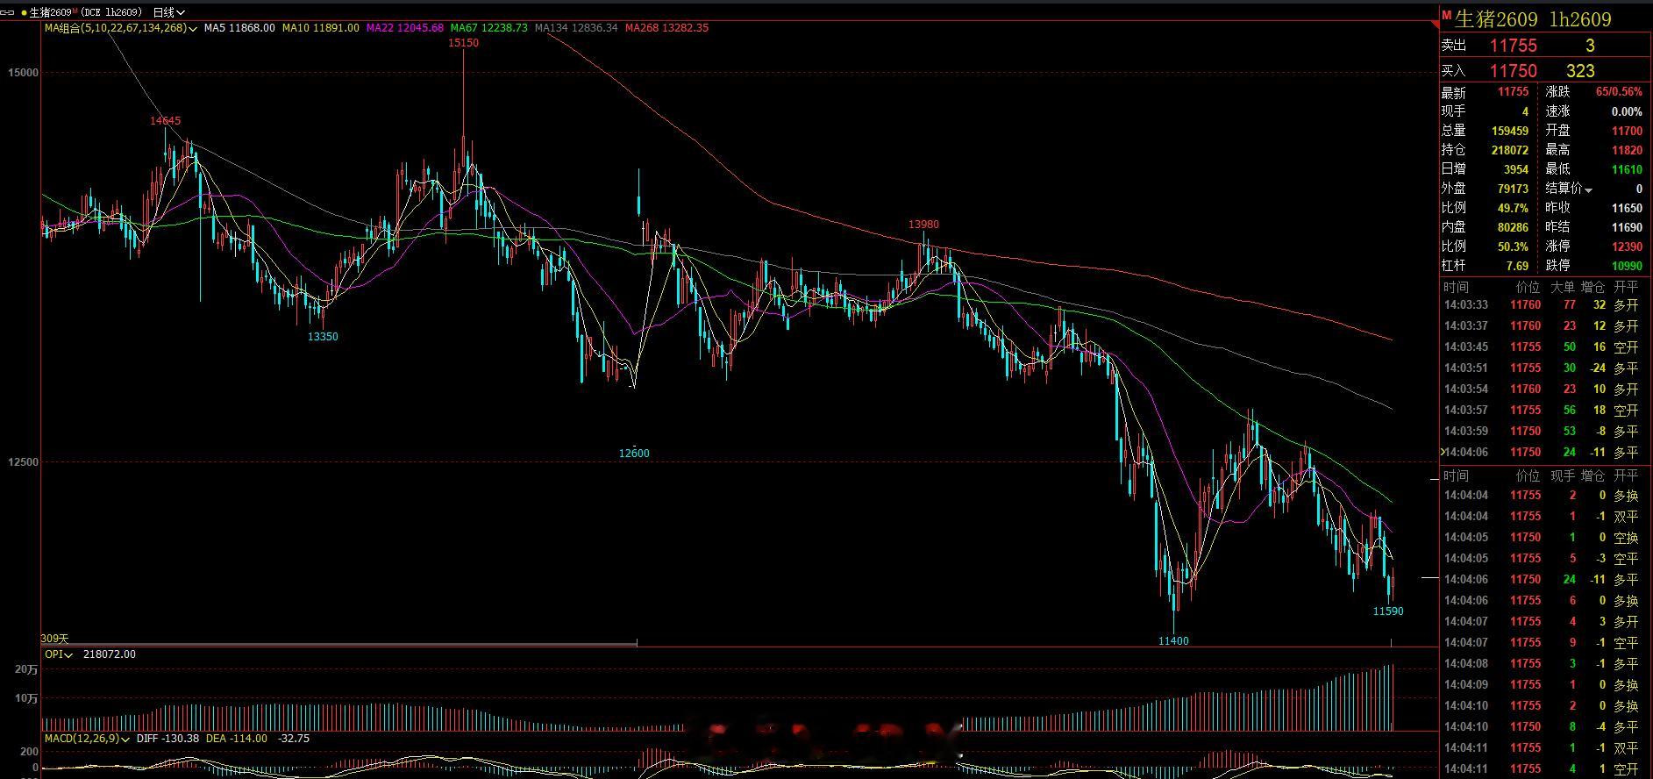Click the 13350 trough label
Image resolution: width=1653 pixels, height=779 pixels.
323,337
